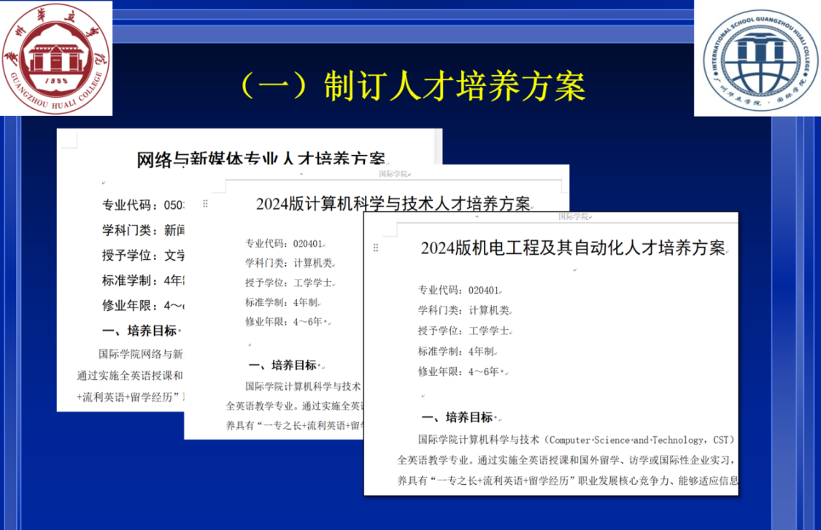Click the 一、培养目标 heading in the 网络与新媒体 document
The image size is (821, 530).
click(x=140, y=330)
